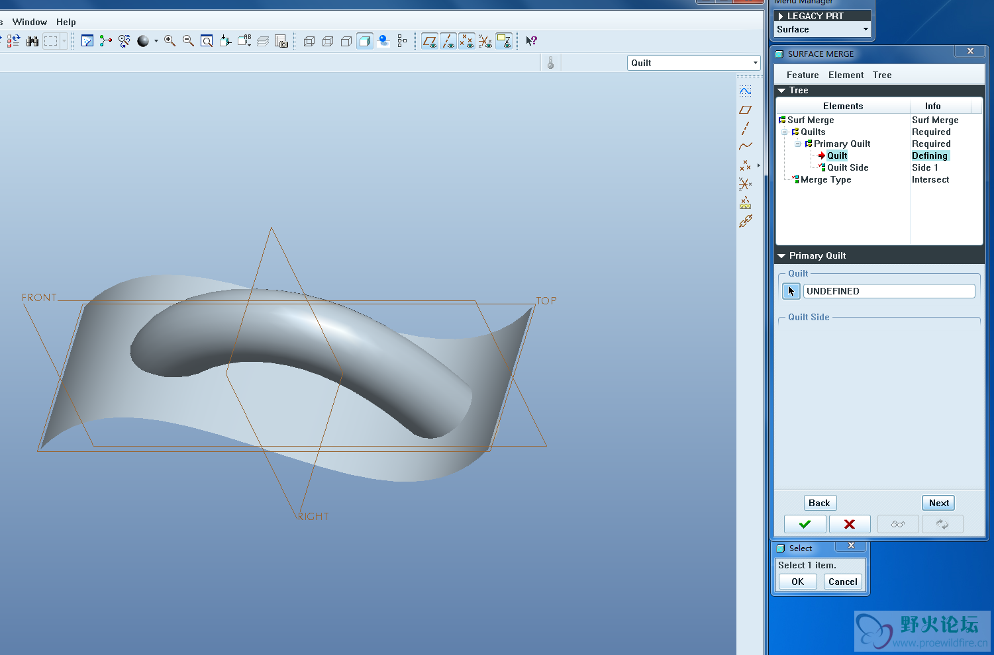This screenshot has width=994, height=655.
Task: Select the Sketch tool in the right toolbar
Action: pyautogui.click(x=745, y=91)
